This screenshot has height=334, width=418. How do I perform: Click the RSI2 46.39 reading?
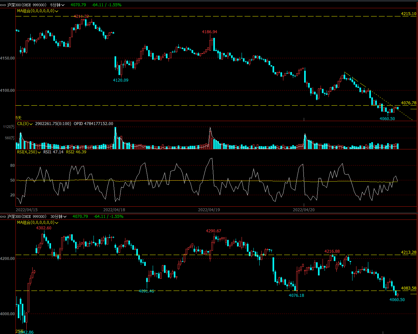coord(76,152)
